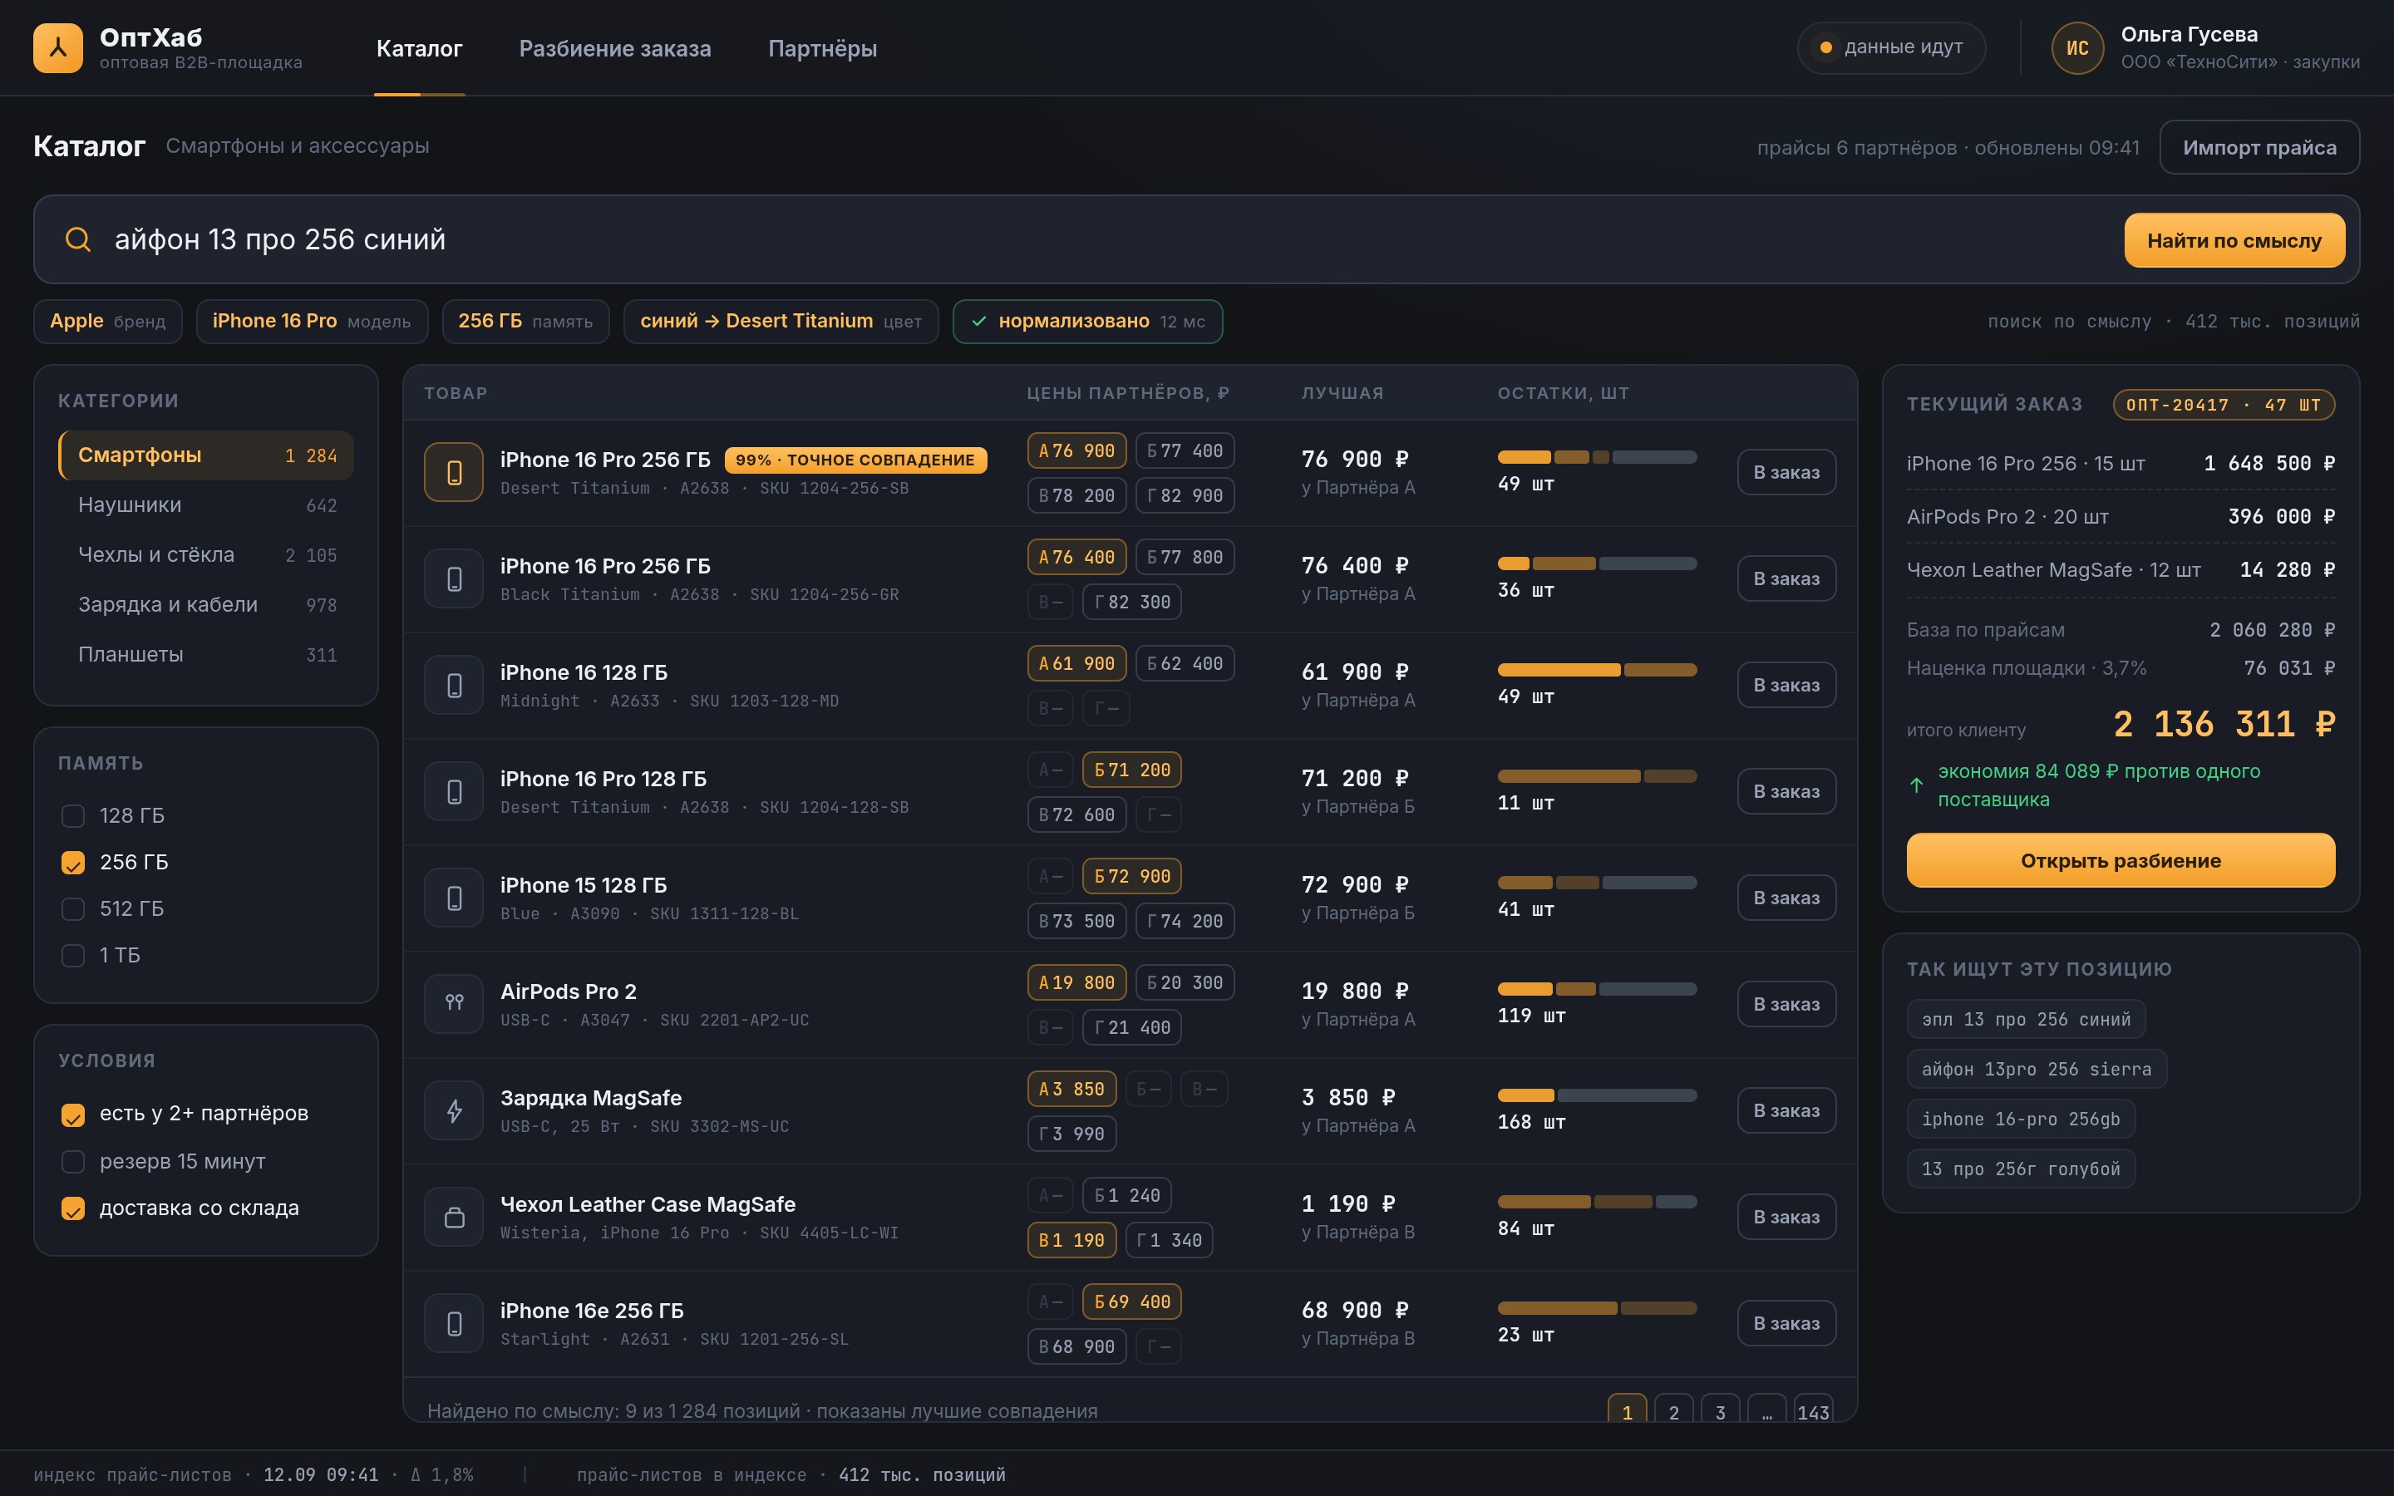Enable резерв 15 минут condition
The width and height of the screenshot is (2394, 1496).
coord(73,1162)
